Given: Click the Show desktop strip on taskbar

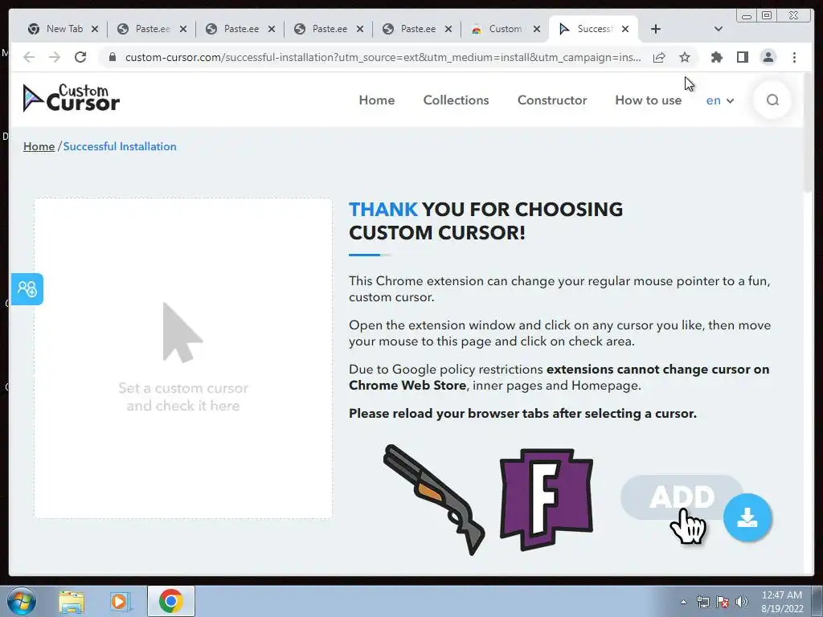Looking at the screenshot, I should 817,602.
